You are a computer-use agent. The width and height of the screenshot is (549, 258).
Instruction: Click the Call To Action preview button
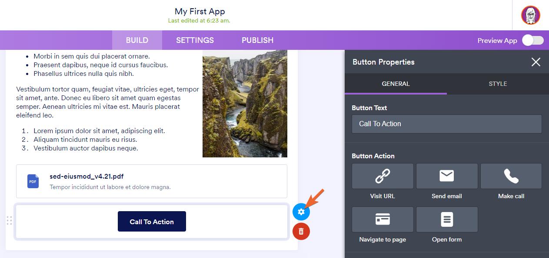[x=152, y=221]
